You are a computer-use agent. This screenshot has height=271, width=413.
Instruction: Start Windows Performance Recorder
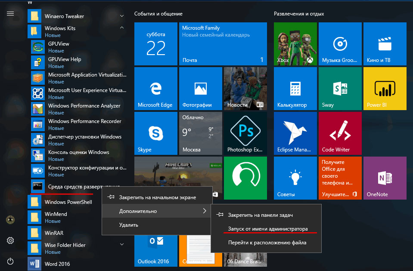(78, 125)
